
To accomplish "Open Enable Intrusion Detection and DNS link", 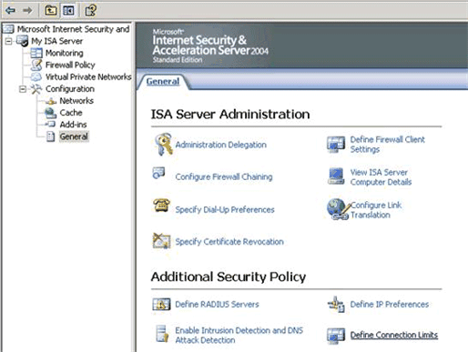I will (x=239, y=335).
